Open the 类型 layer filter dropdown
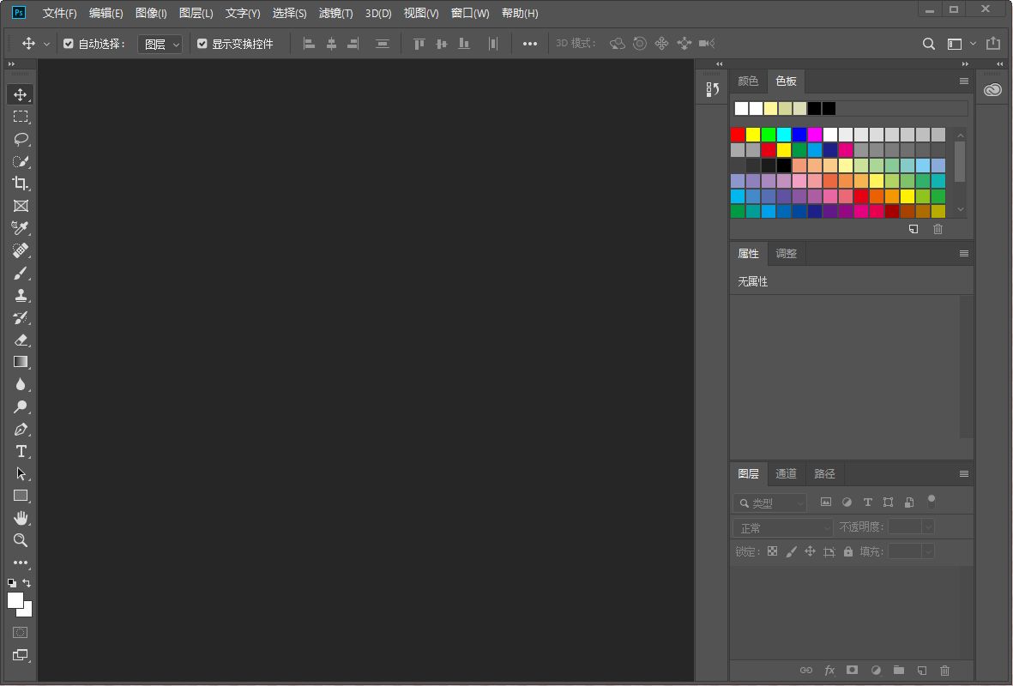The height and width of the screenshot is (686, 1013). [769, 502]
